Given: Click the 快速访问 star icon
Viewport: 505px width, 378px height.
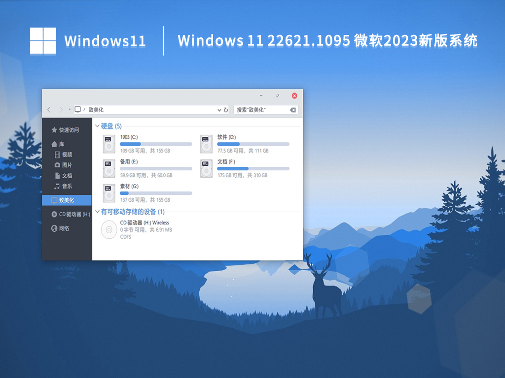Looking at the screenshot, I should click(x=54, y=130).
